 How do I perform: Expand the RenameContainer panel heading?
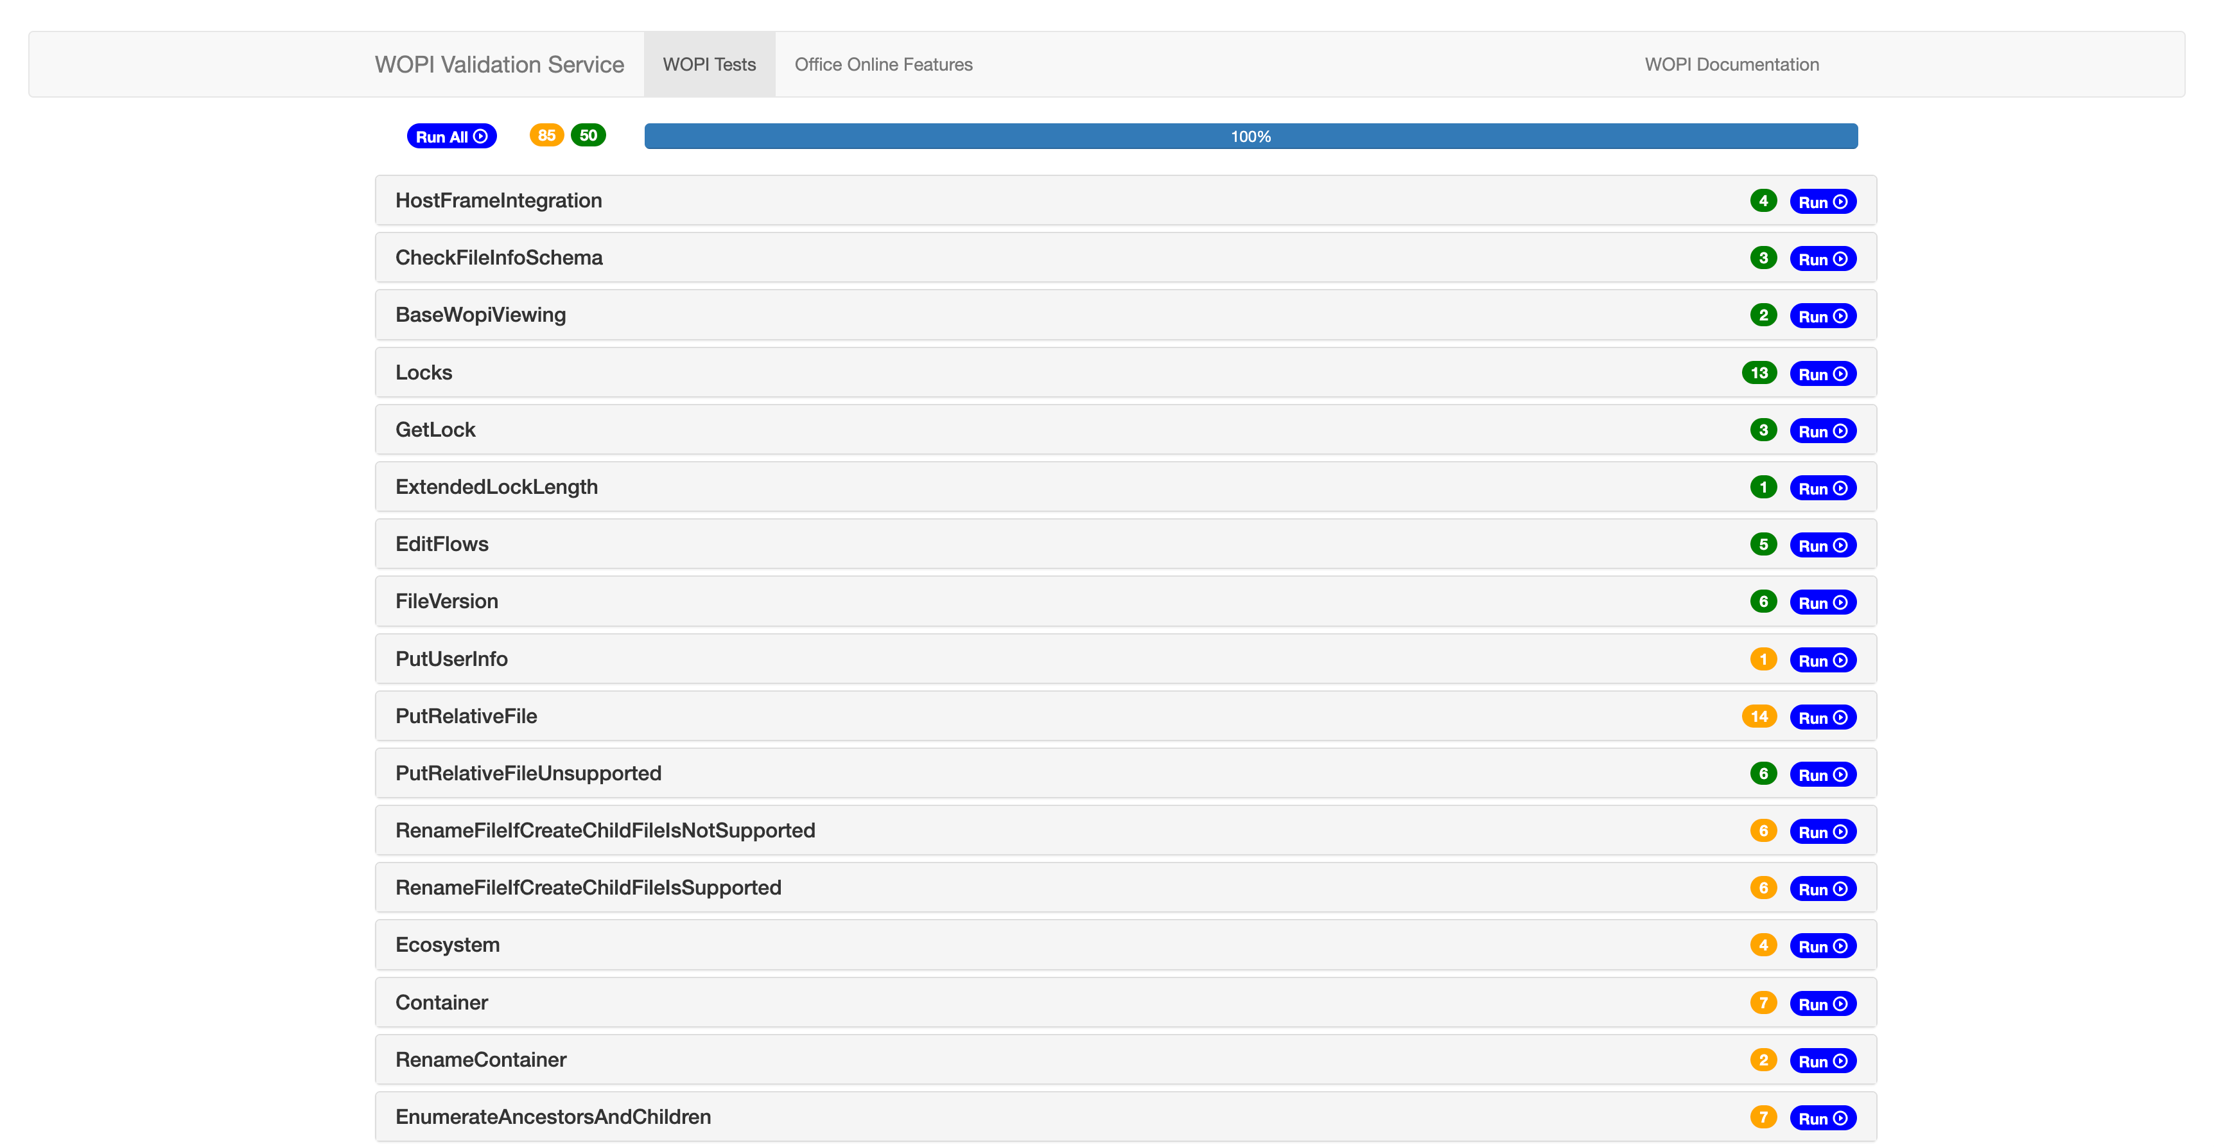click(1125, 1059)
